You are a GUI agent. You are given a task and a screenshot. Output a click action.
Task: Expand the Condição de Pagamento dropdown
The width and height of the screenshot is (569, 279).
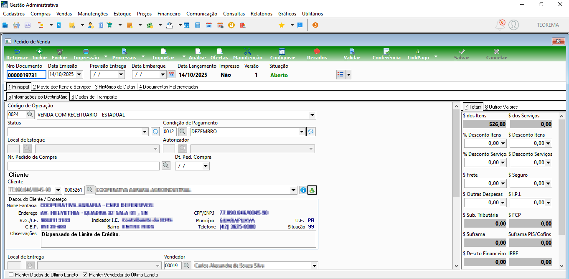coord(302,132)
